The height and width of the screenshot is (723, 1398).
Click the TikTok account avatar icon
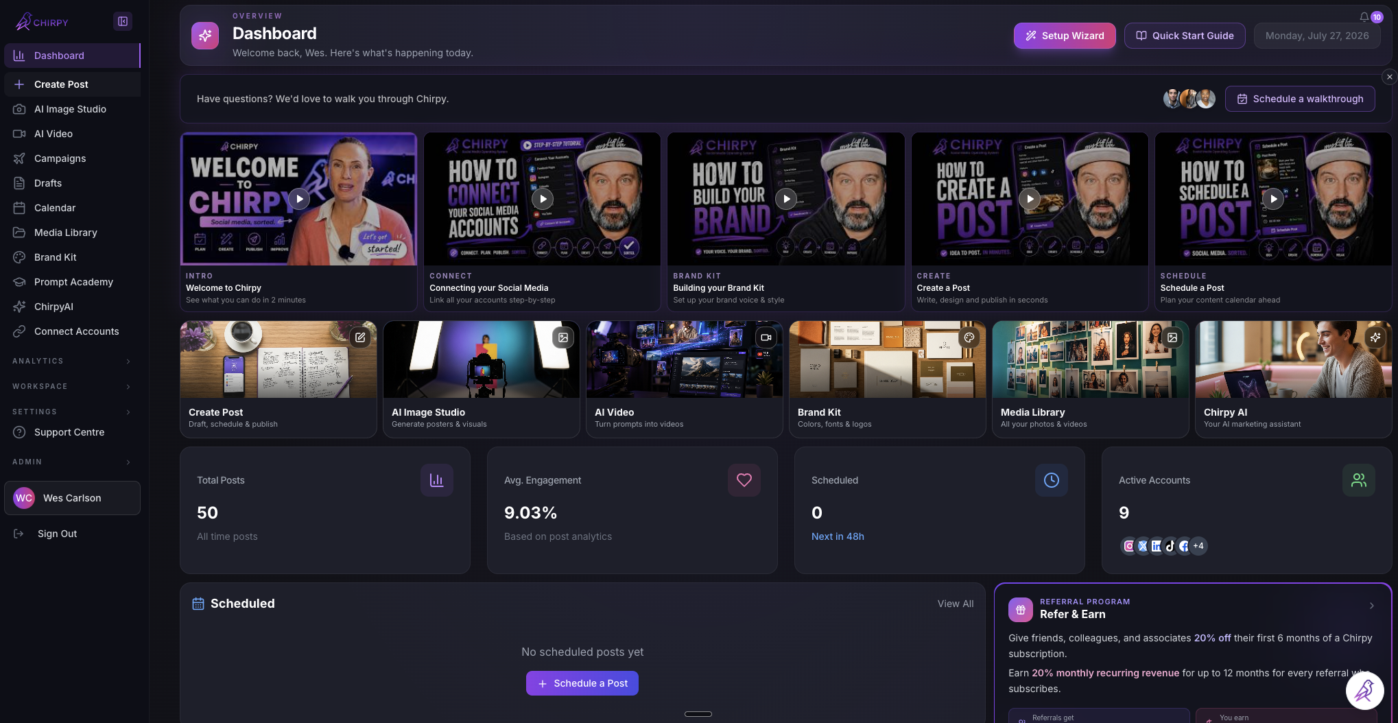(x=1170, y=546)
